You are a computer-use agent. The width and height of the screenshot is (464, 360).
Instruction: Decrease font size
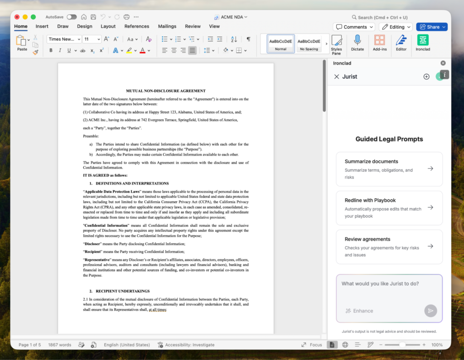pyautogui.click(x=116, y=39)
